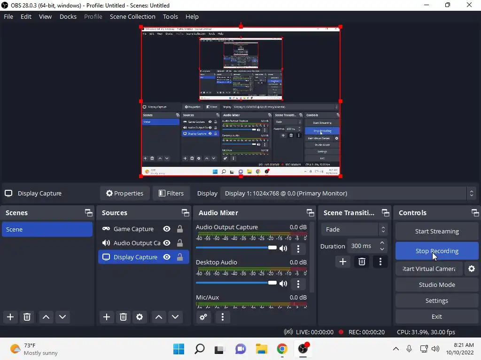The width and height of the screenshot is (481, 360).
Task: Open Desktop Audio options three-dots
Action: [298, 284]
